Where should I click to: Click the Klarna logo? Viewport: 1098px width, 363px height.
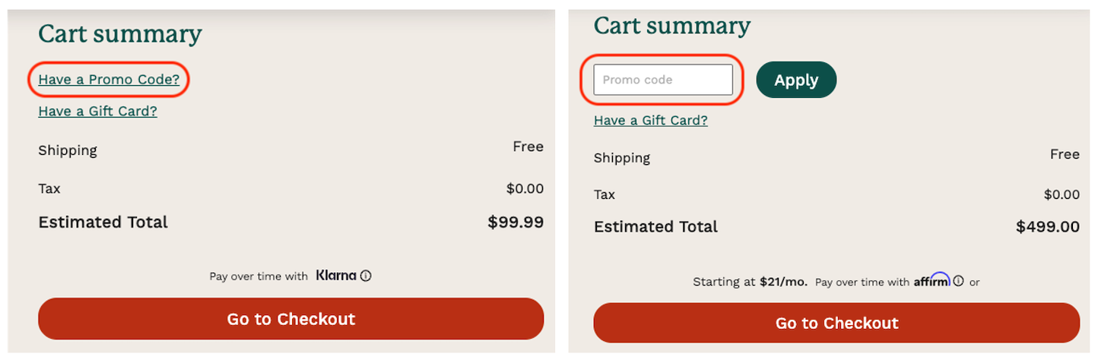pos(336,276)
